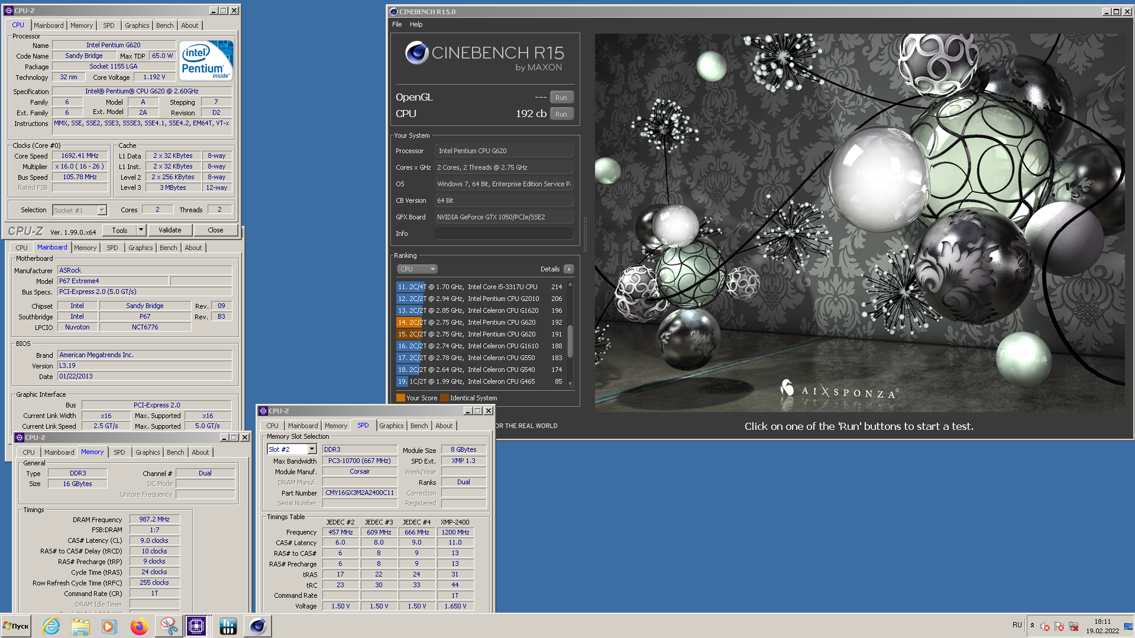Click the disconnected network tray icon

1073,626
